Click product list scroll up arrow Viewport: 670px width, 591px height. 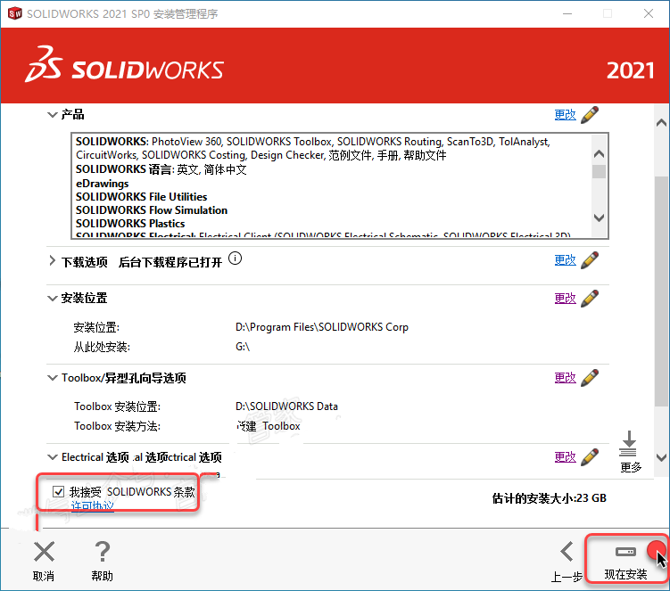[599, 153]
